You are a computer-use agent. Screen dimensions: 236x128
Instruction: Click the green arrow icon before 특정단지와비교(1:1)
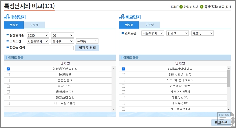point(201,7)
